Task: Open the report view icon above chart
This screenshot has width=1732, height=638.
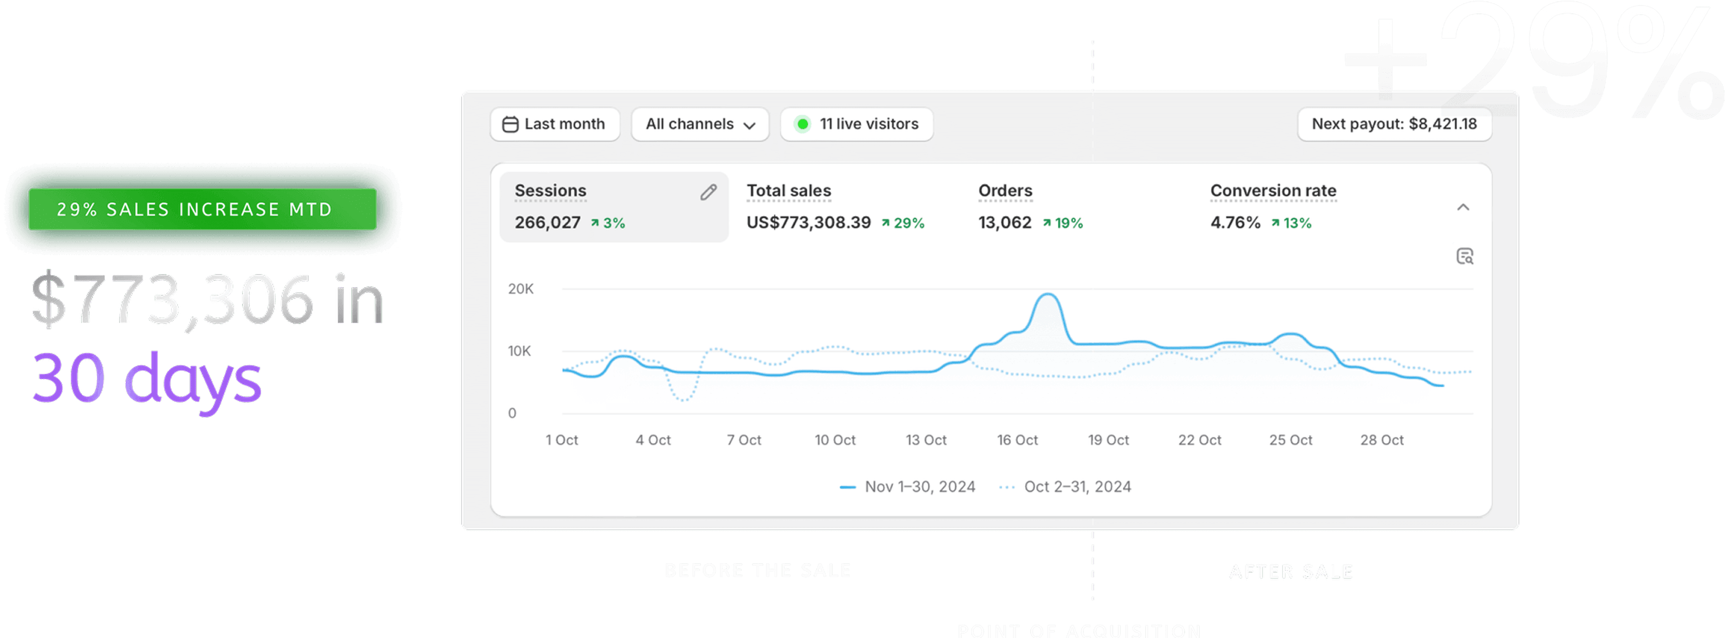Action: [1465, 256]
